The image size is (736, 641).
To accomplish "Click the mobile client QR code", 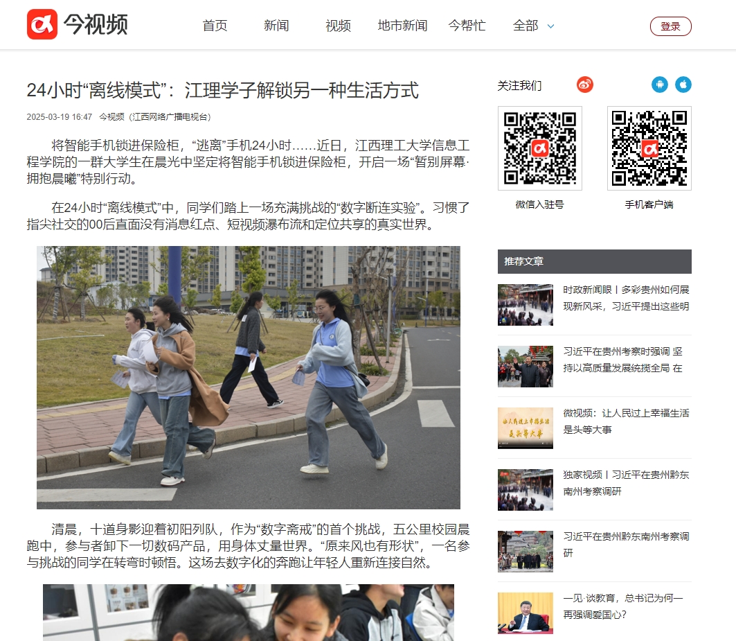I will click(x=649, y=148).
